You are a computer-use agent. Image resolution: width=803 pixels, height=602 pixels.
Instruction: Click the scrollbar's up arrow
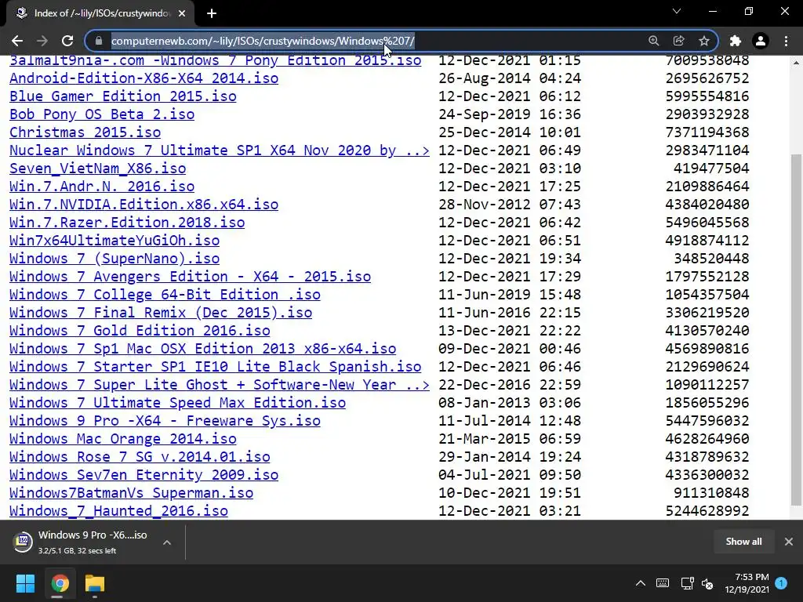[x=796, y=63]
